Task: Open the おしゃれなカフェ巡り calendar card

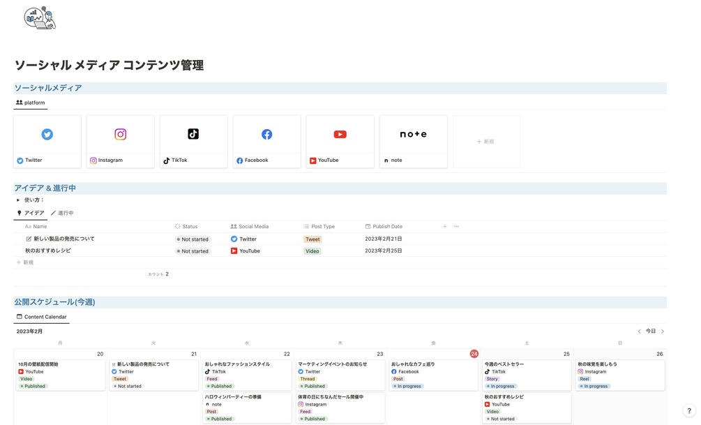Action: pos(433,375)
